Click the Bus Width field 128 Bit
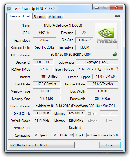This screenshot has height=158, width=131. pos(103,91)
